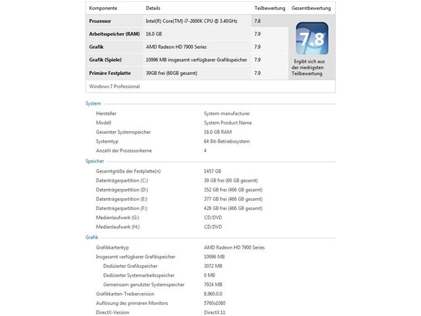Click the Intel Core i7-2600K details text
The height and width of the screenshot is (316, 421).
pyautogui.click(x=191, y=21)
